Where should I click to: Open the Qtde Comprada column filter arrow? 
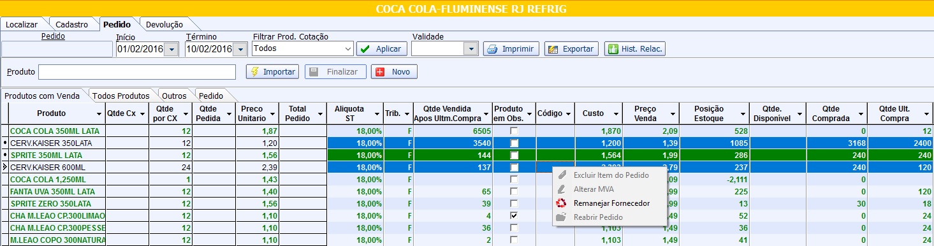861,113
